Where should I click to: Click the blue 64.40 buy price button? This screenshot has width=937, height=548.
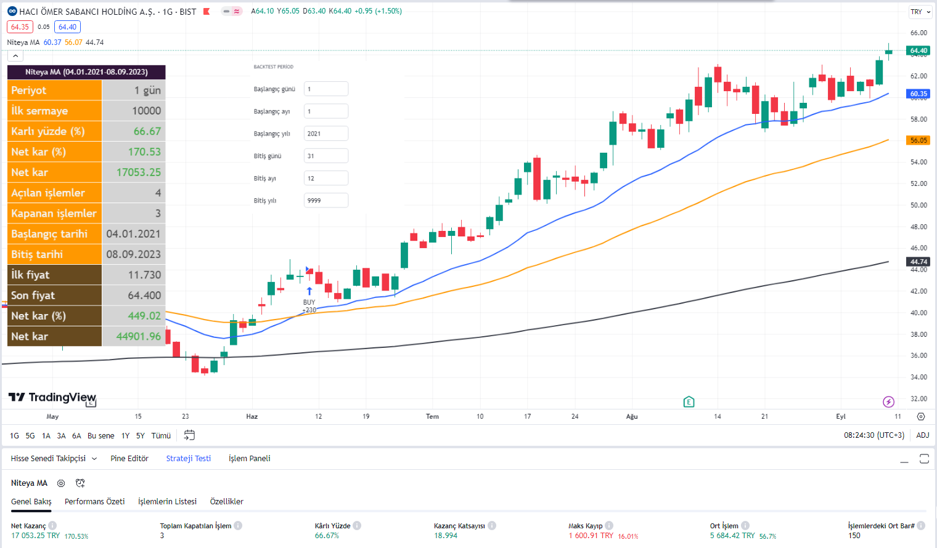pyautogui.click(x=67, y=27)
